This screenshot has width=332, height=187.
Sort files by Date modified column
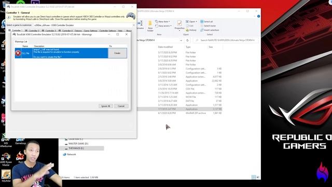(x=165, y=47)
